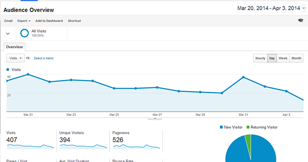Click the Visits 407 sparkline

coord(30,147)
